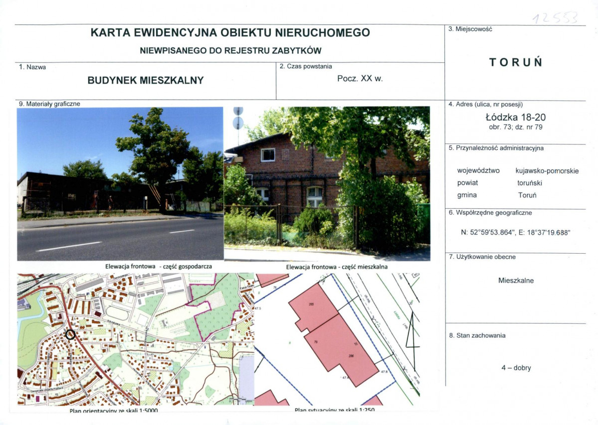Click the subtitle 'NIEWPISANEGO DO REJESTRU ZABYTKÓW'
The image size is (598, 425).
(230, 50)
